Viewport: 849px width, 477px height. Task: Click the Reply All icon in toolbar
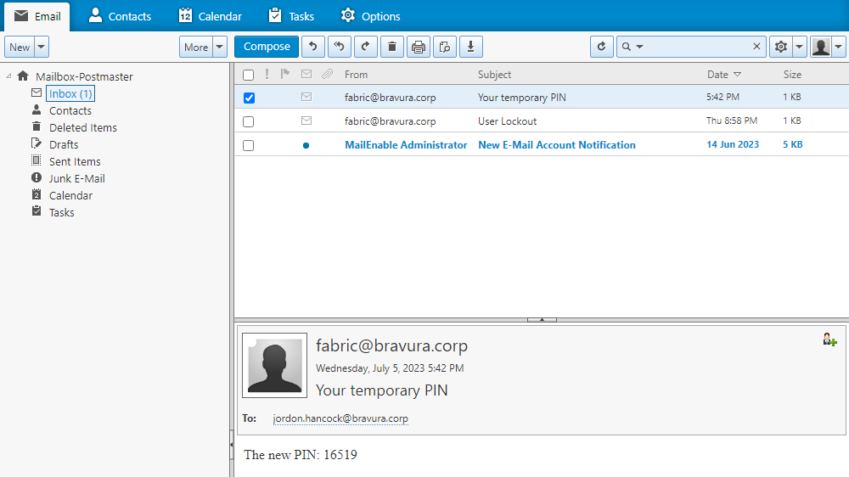tap(340, 47)
